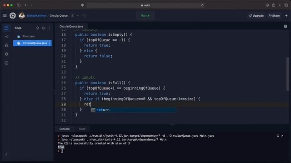The height and width of the screenshot is (163, 291).
Task: Show Safari tab overview
Action: coord(286,5)
